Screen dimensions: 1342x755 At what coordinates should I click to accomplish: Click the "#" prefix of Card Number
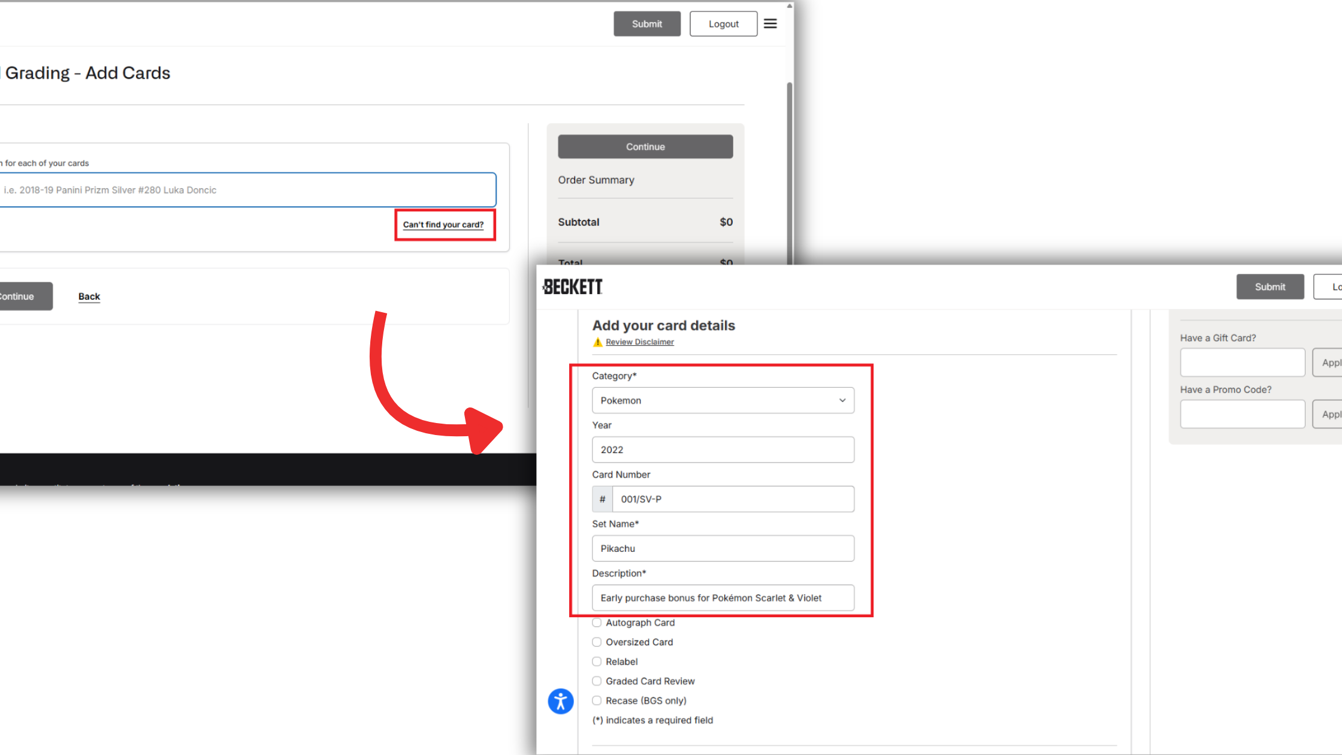pyautogui.click(x=603, y=499)
